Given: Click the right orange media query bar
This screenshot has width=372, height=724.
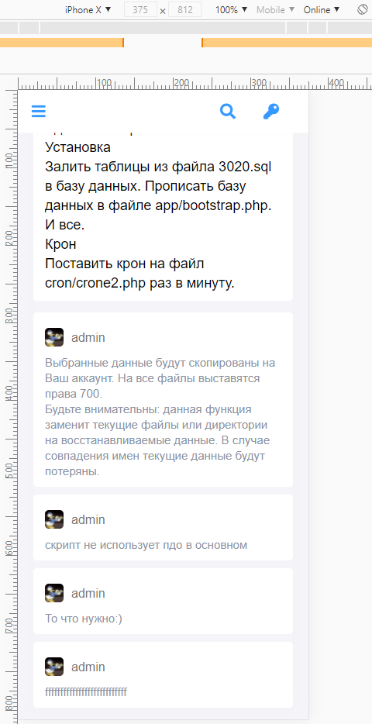Looking at the screenshot, I should click(287, 43).
